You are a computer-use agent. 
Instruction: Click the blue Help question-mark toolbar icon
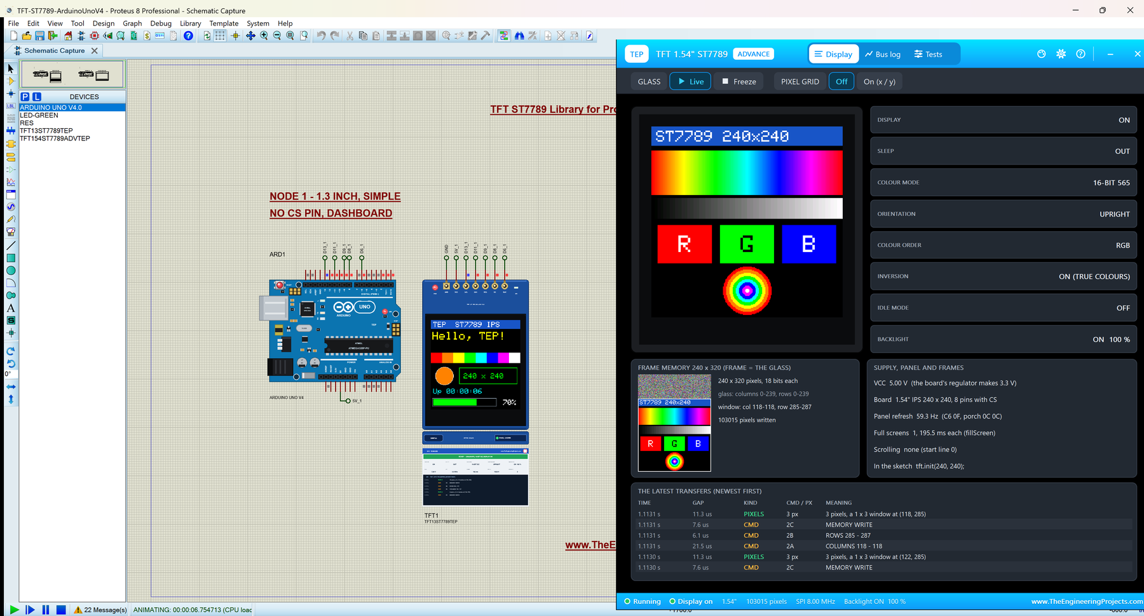tap(188, 36)
